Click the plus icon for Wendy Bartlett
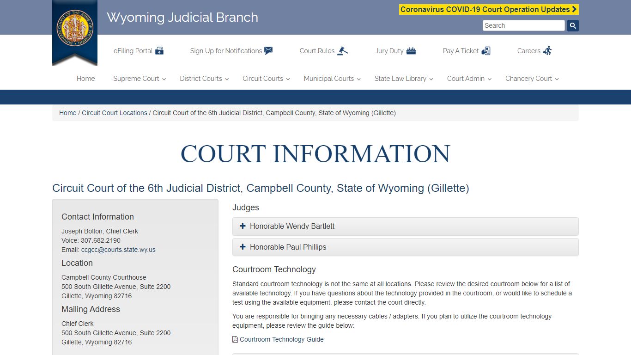Image resolution: width=631 pixels, height=355 pixels. [x=243, y=226]
